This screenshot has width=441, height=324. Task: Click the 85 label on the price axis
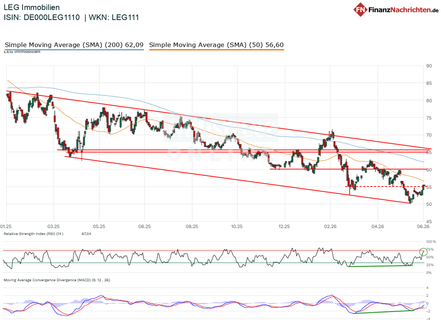(429, 83)
